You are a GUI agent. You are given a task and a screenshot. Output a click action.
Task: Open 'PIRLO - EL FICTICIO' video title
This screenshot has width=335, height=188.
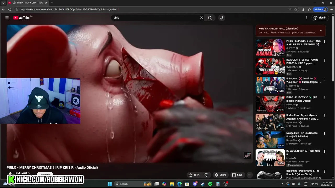tap(302, 99)
